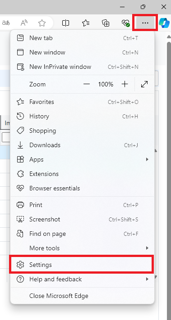Zoom in with the plus button

[x=125, y=84]
